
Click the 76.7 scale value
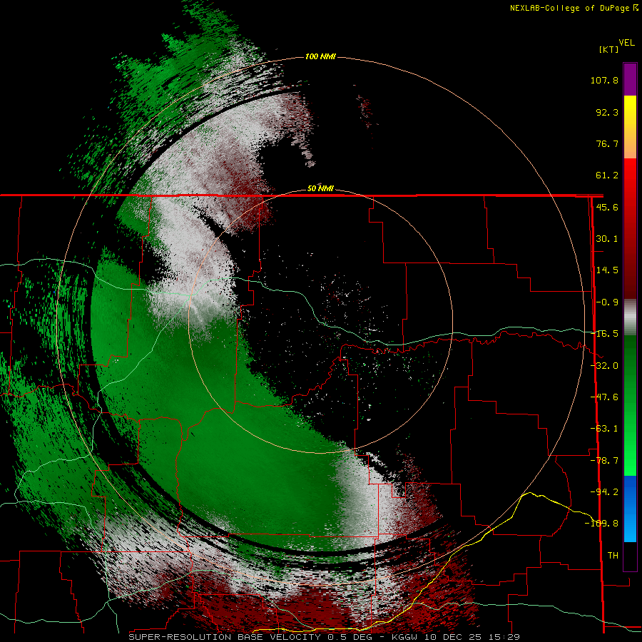point(607,143)
